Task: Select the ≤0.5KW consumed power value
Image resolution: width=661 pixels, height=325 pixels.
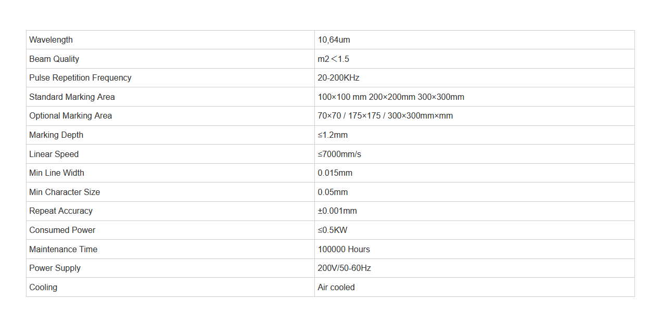Action: click(x=333, y=230)
